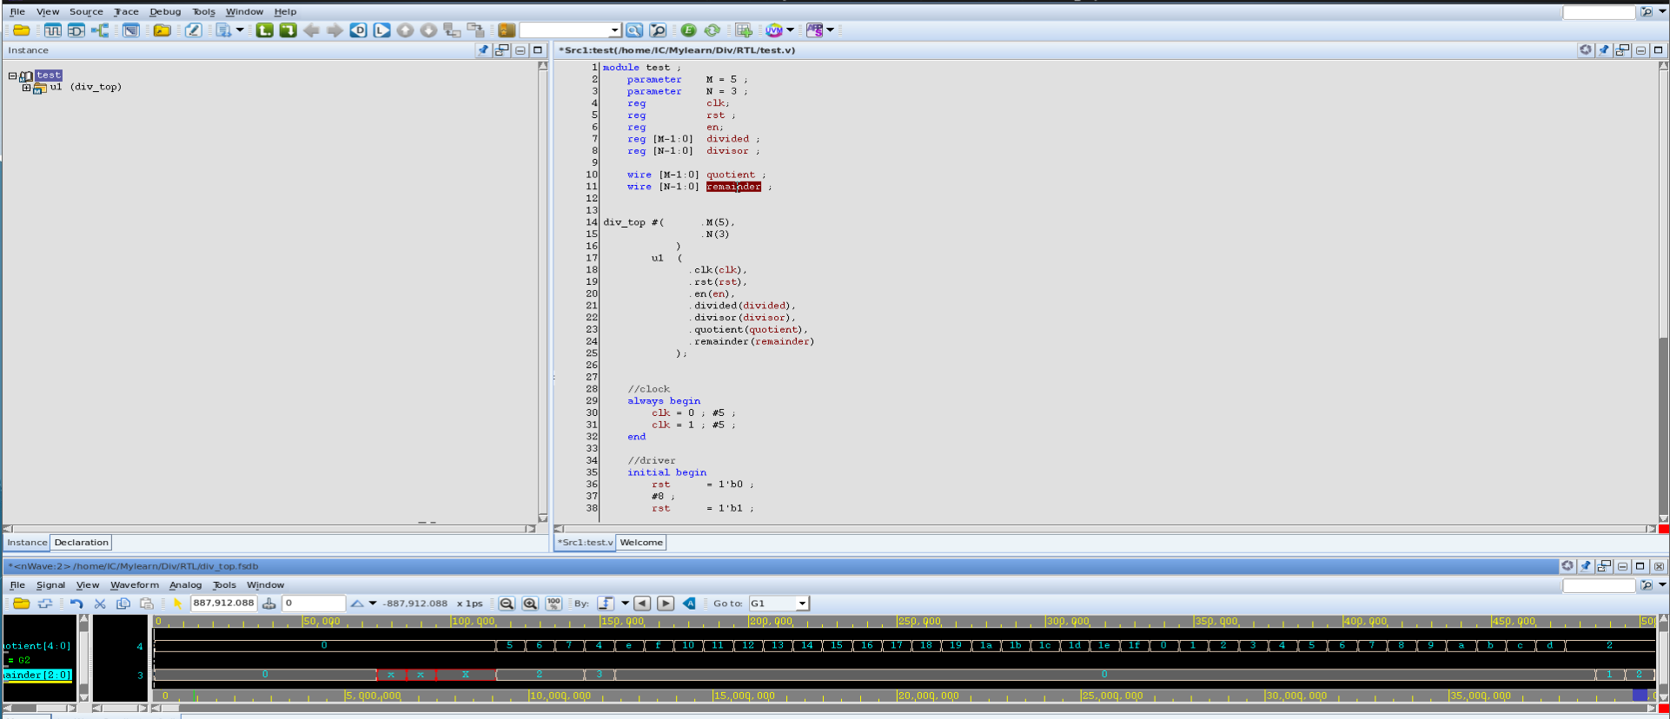The image size is (1670, 719).
Task: Open new schematic window icon in main toolbar
Action: 76,30
